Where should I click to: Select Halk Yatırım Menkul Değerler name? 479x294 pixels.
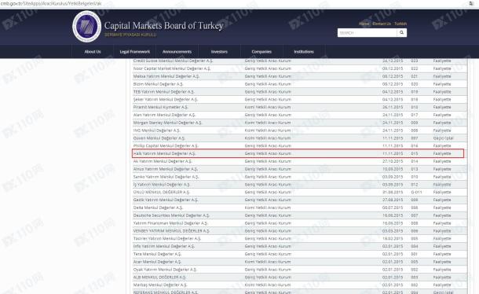164,153
